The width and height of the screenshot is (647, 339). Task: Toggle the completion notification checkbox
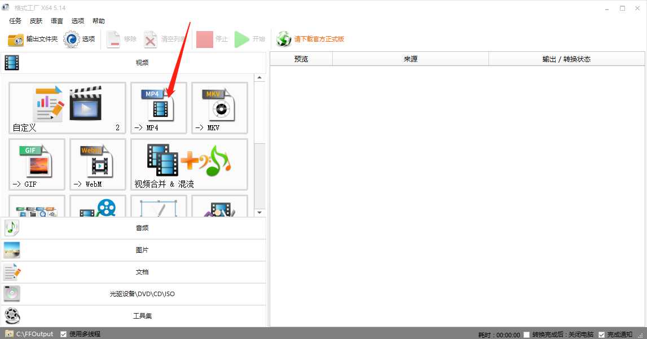(602, 334)
